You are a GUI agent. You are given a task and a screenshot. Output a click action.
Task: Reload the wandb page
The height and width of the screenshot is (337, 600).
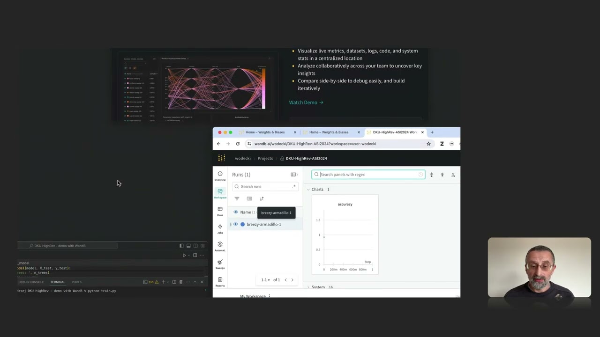(238, 144)
